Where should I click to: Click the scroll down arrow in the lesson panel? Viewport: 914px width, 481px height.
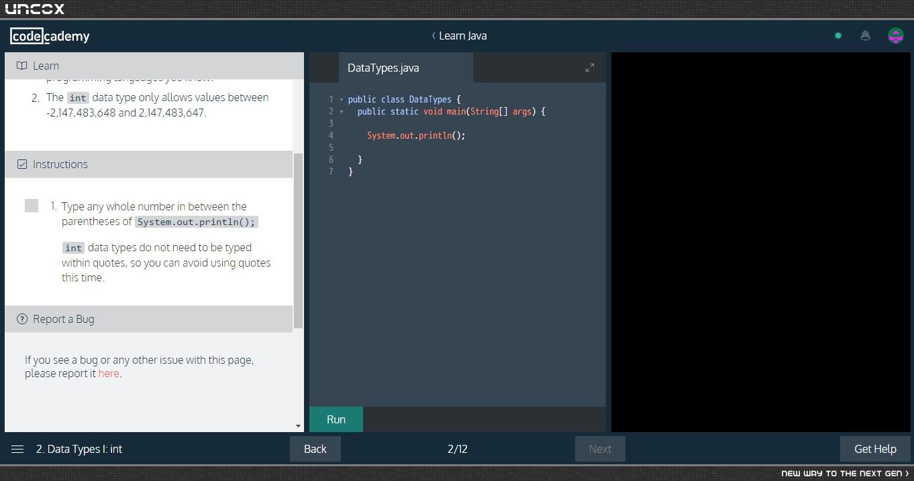[x=299, y=426]
